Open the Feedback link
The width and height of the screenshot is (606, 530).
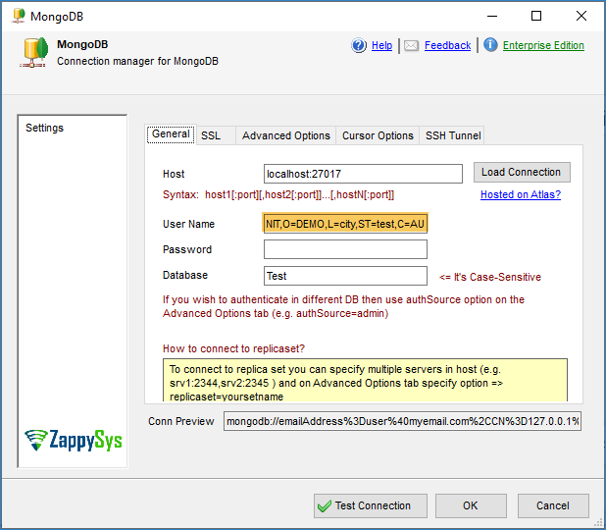pos(447,45)
